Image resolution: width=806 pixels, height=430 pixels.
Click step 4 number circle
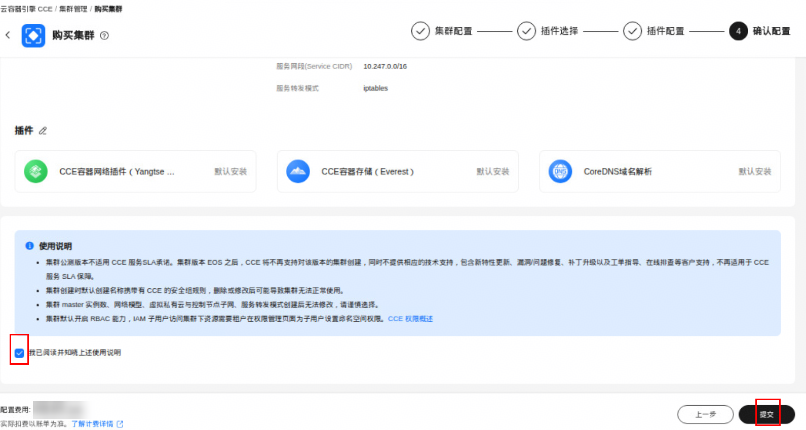[739, 31]
